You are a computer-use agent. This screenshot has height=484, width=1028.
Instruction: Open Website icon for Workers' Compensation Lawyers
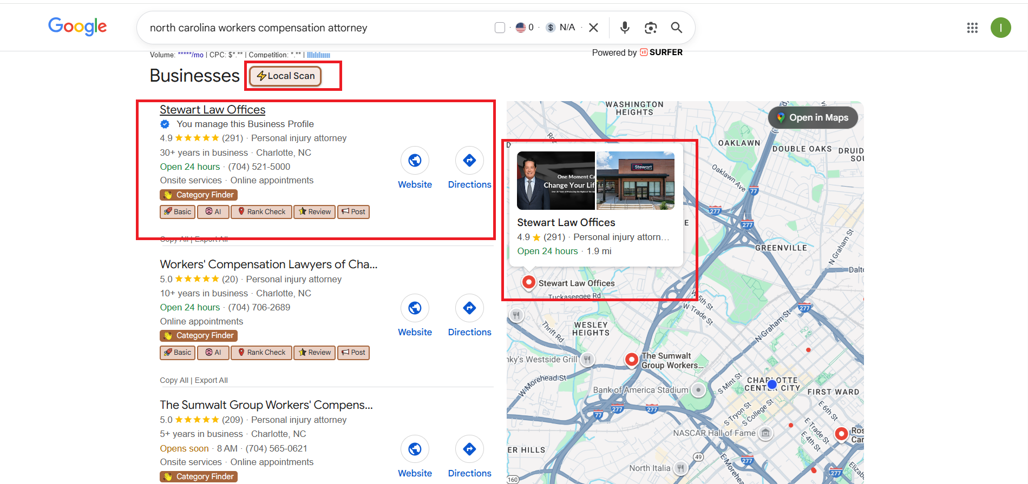tap(415, 308)
